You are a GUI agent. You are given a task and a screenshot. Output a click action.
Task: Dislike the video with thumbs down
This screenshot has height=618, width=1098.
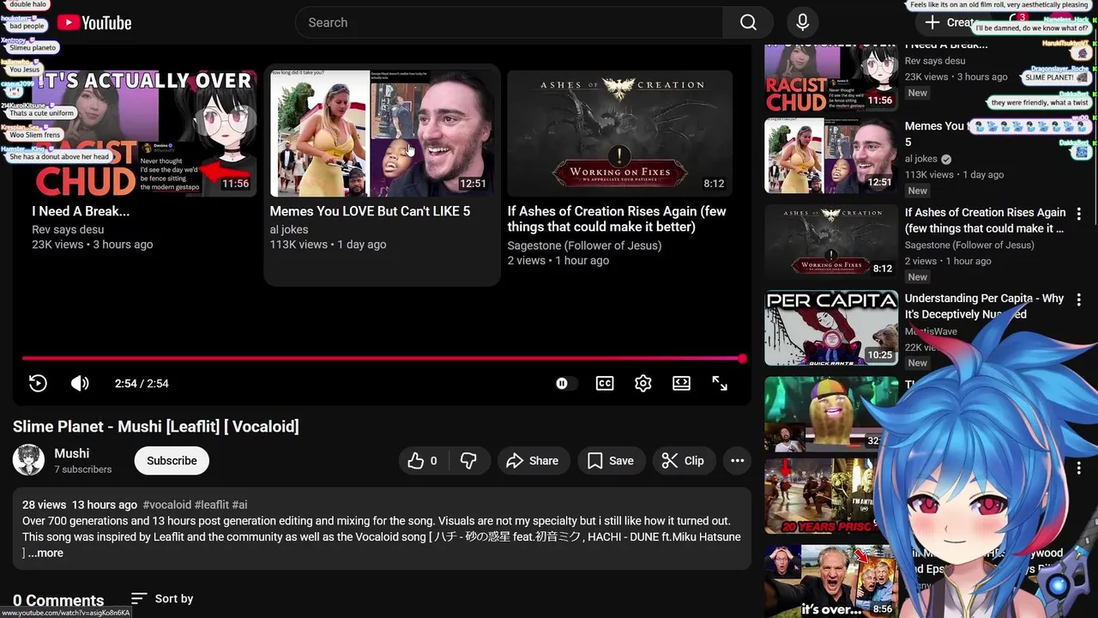click(468, 461)
